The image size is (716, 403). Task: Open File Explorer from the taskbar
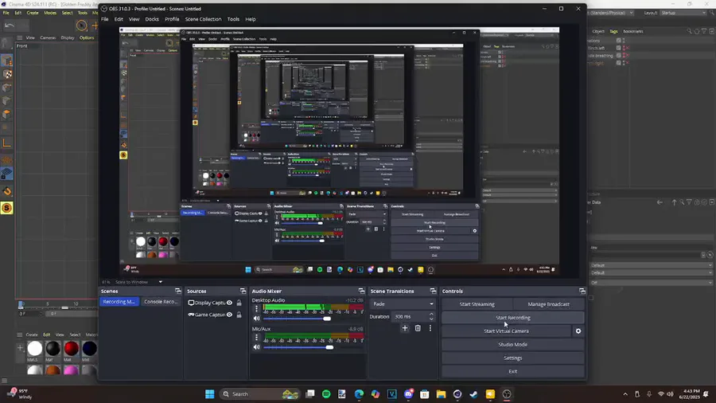point(441,394)
